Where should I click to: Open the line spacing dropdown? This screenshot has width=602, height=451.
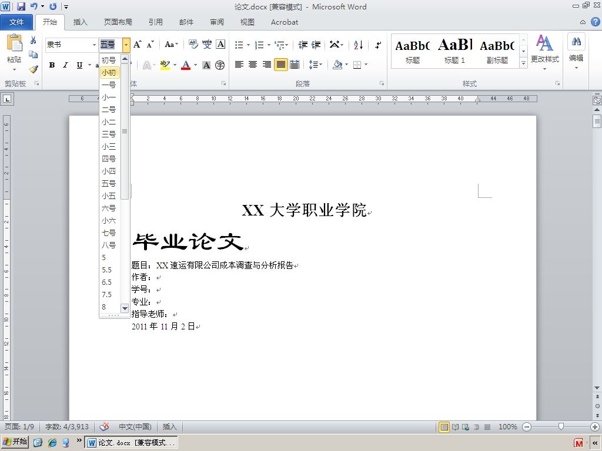pos(316,65)
